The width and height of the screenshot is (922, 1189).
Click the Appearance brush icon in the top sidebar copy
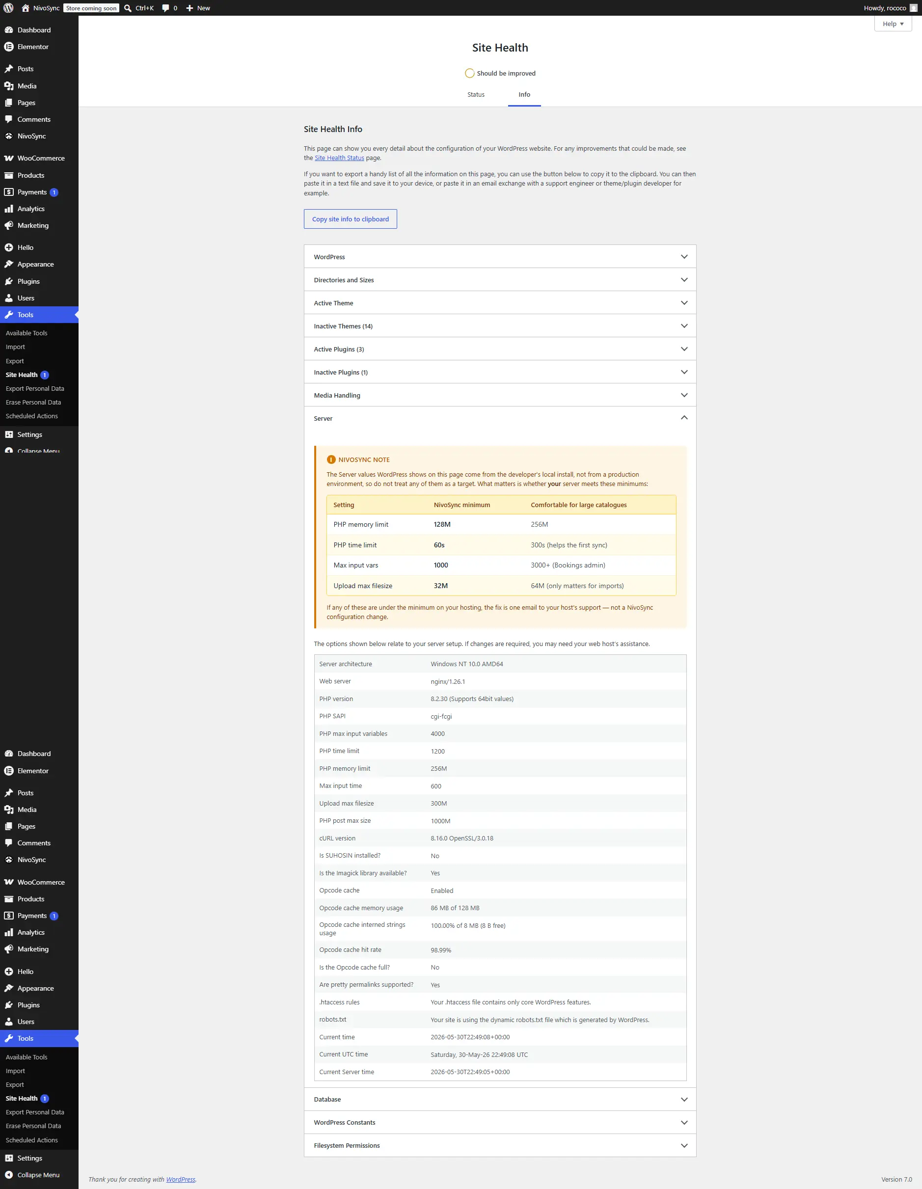click(9, 264)
